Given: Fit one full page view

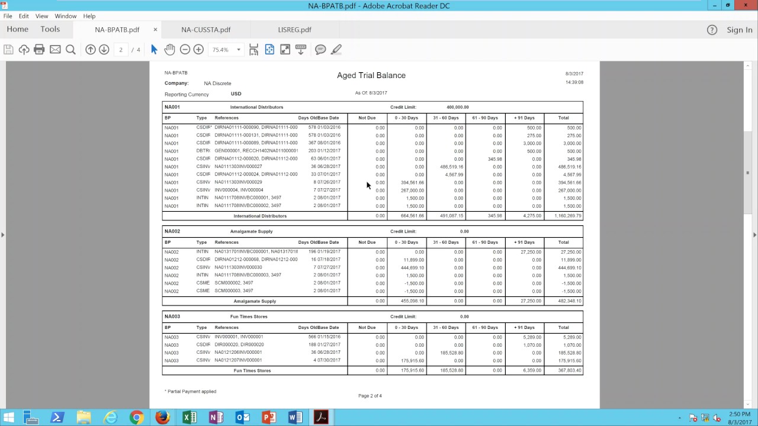Looking at the screenshot, I should tap(269, 50).
